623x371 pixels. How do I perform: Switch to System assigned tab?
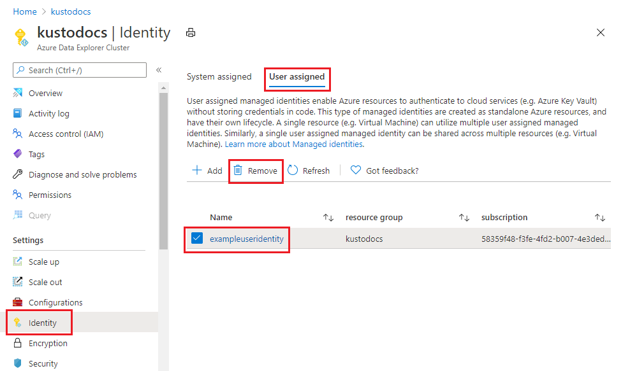(x=219, y=76)
